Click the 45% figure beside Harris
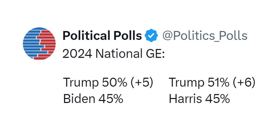The height and width of the screenshot is (132, 280). point(218,99)
